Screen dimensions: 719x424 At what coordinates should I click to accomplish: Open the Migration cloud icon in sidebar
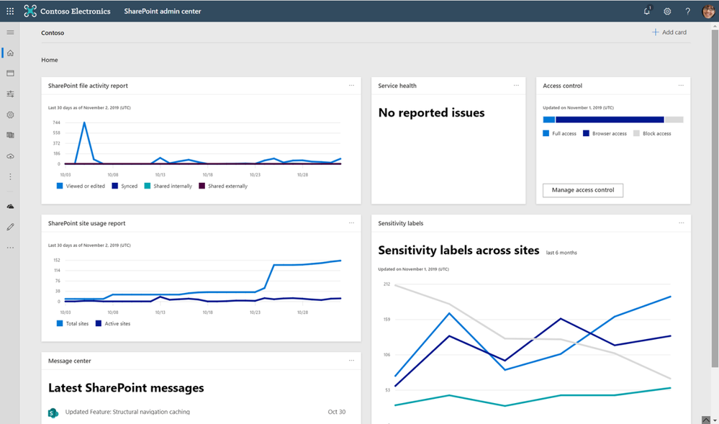click(x=10, y=156)
